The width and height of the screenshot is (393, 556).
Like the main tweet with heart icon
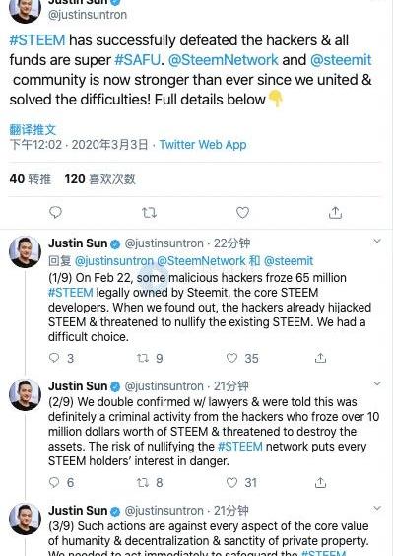[242, 212]
